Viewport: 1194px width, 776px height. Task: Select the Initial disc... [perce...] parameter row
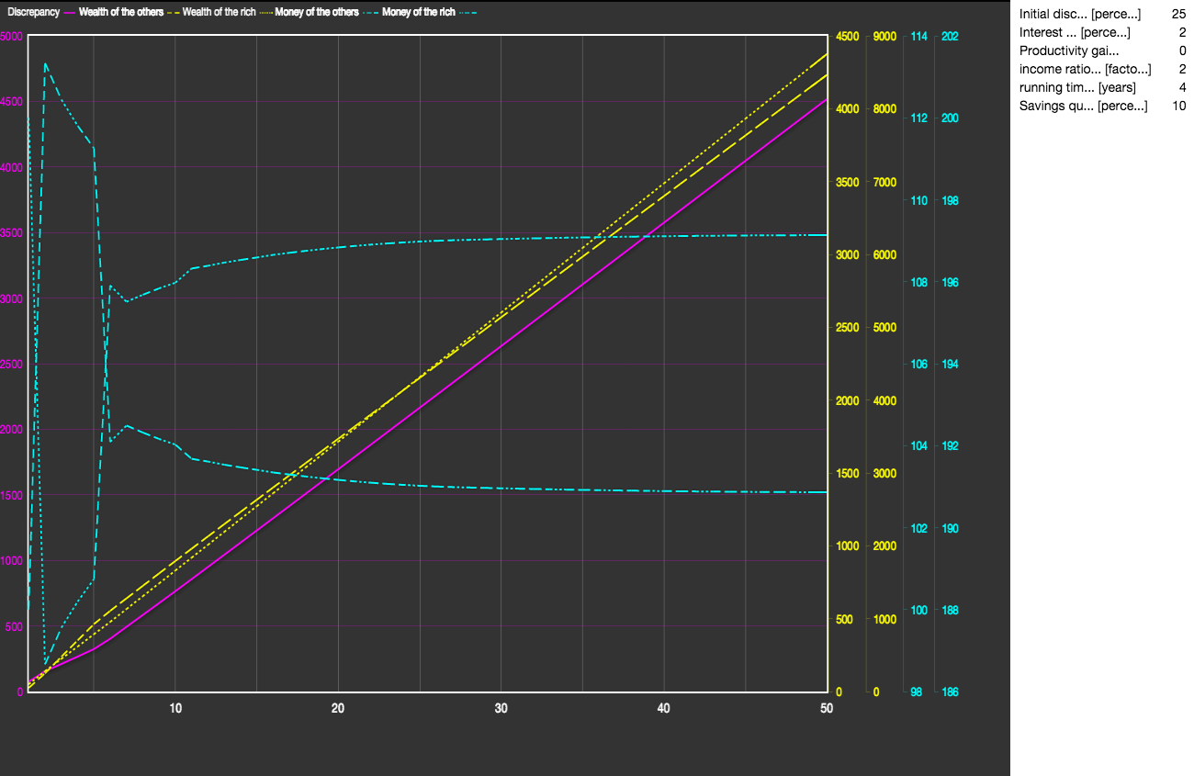[1102, 14]
